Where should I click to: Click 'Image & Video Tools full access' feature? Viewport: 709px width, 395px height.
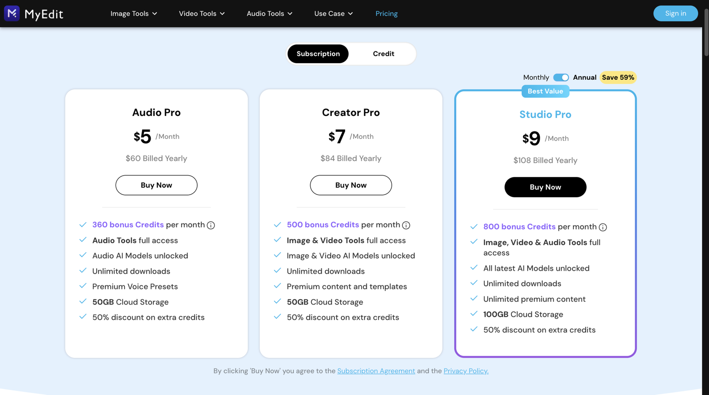(x=346, y=241)
